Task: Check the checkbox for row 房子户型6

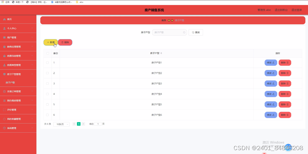Action: pyautogui.click(x=47, y=115)
